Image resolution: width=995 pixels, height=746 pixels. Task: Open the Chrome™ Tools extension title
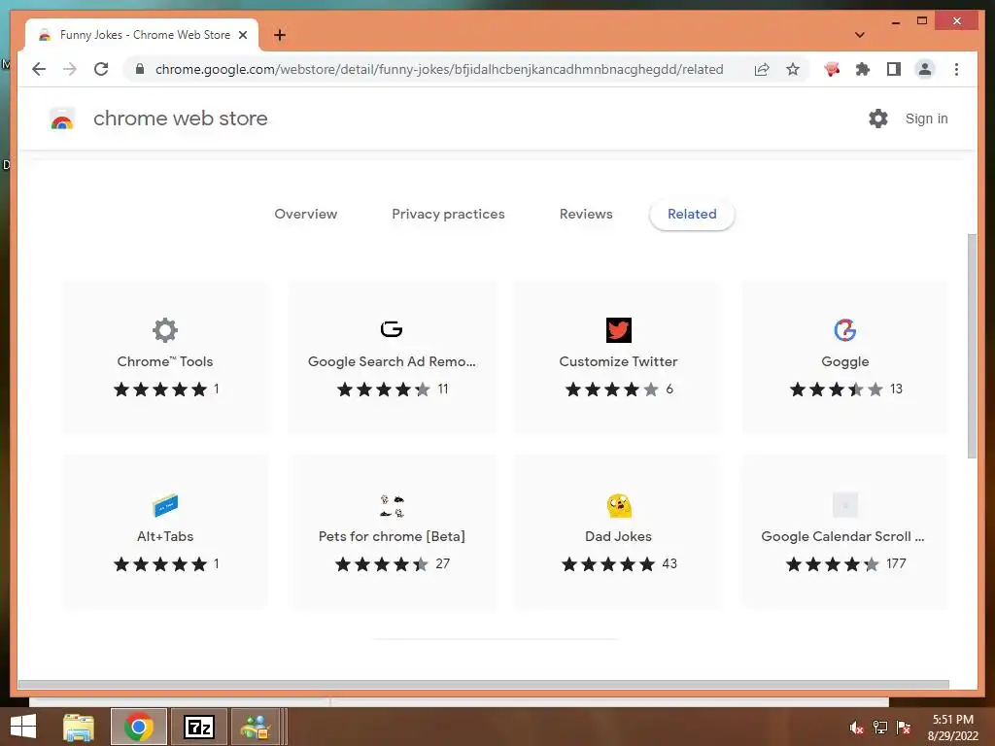165,361
